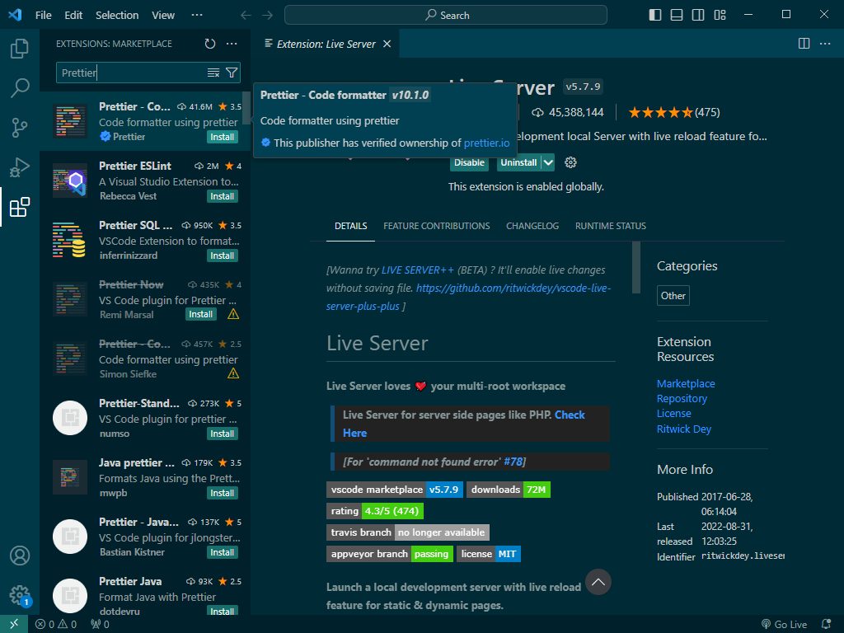This screenshot has height=633, width=844.
Task: Open the prettier.io verified publisher link
Action: coord(486,143)
